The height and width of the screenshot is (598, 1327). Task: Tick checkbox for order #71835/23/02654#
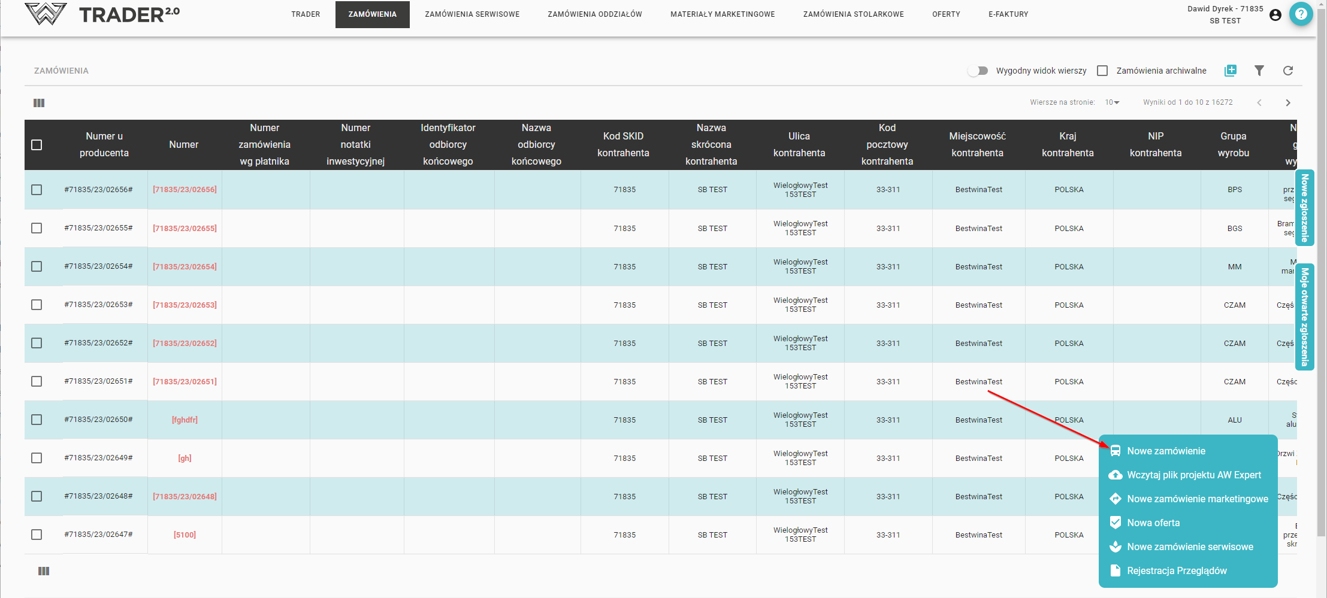(37, 266)
